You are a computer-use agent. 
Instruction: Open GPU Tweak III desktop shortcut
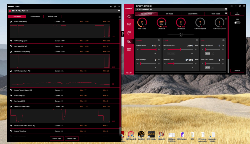coord(131,136)
